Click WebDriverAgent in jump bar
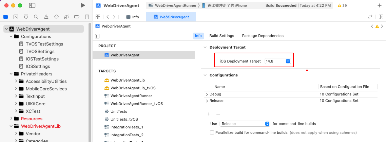 [x=113, y=26]
